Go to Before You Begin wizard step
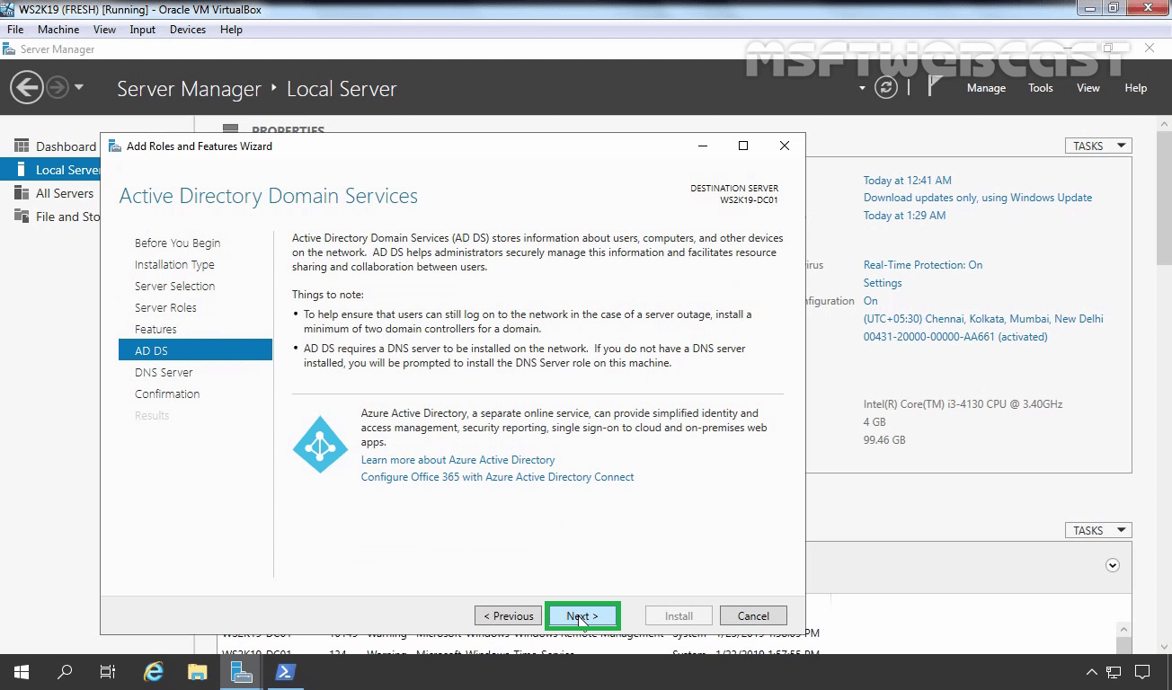 pyautogui.click(x=177, y=243)
